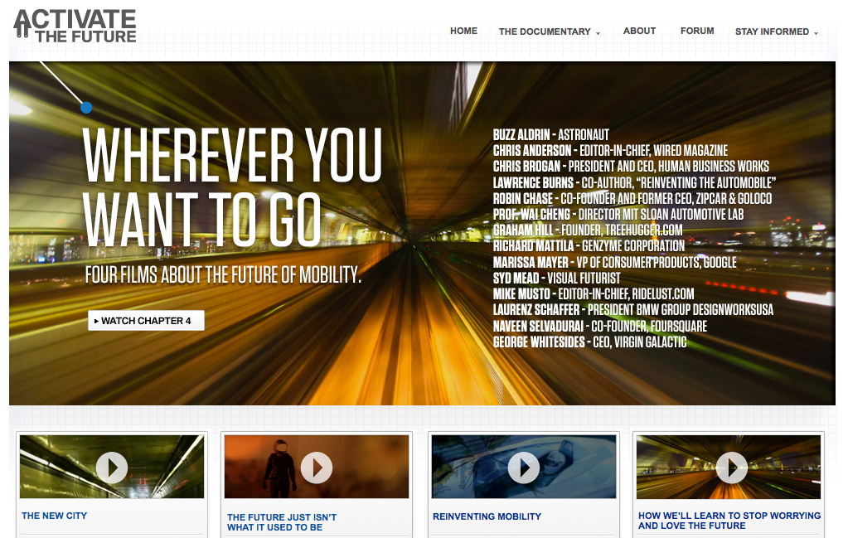This screenshot has width=848, height=538.
Task: Click the Prof. Wai Cheng MIT line
Action: click(618, 214)
